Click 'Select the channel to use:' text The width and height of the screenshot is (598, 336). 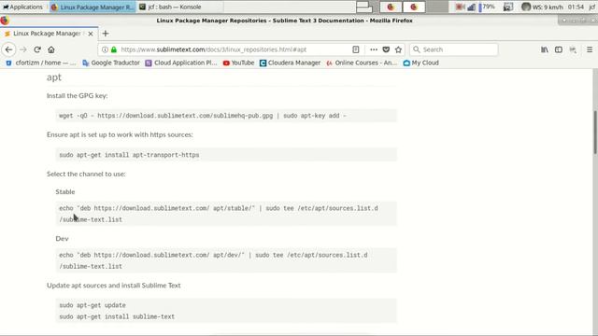pyautogui.click(x=86, y=174)
